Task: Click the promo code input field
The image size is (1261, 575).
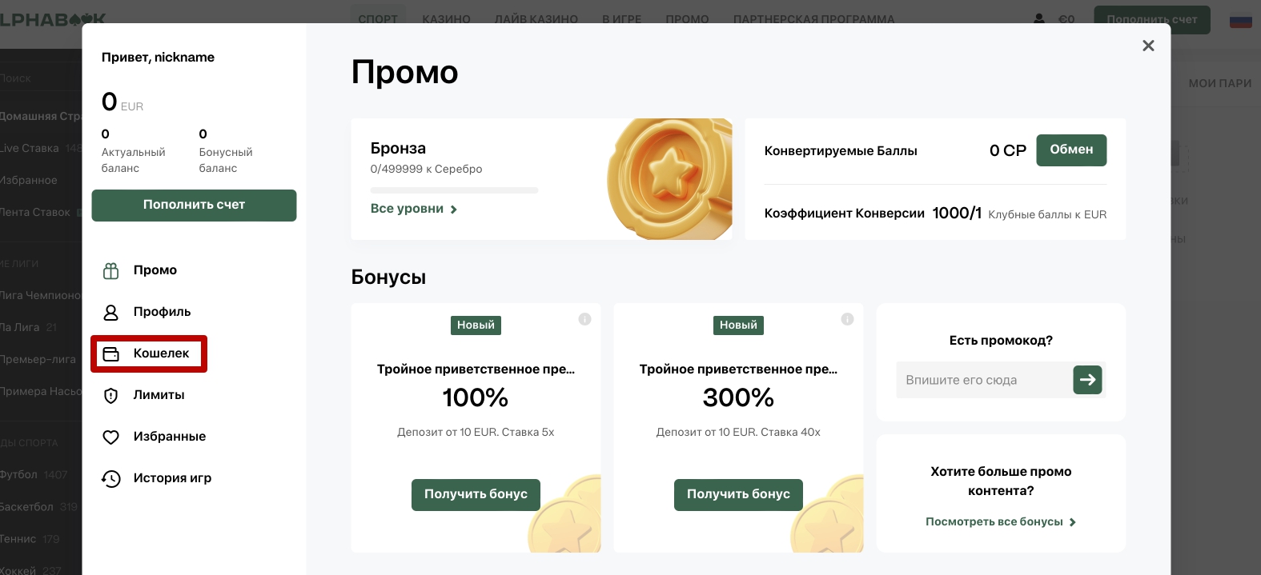Action: [x=984, y=380]
